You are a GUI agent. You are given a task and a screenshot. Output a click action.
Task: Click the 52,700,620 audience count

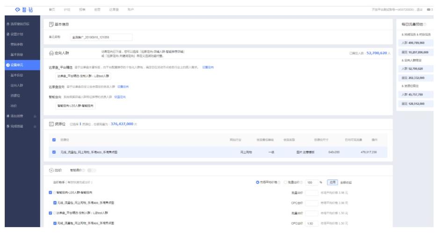pos(377,53)
